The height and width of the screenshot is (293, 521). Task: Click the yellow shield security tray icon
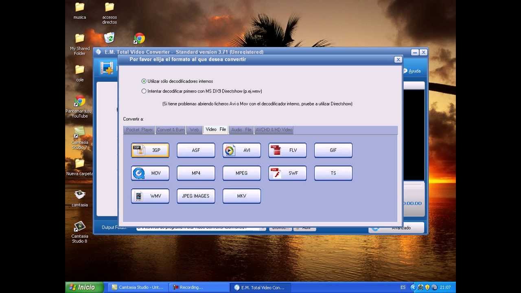[x=427, y=287]
